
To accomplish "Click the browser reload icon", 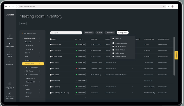I will click(13, 6).
